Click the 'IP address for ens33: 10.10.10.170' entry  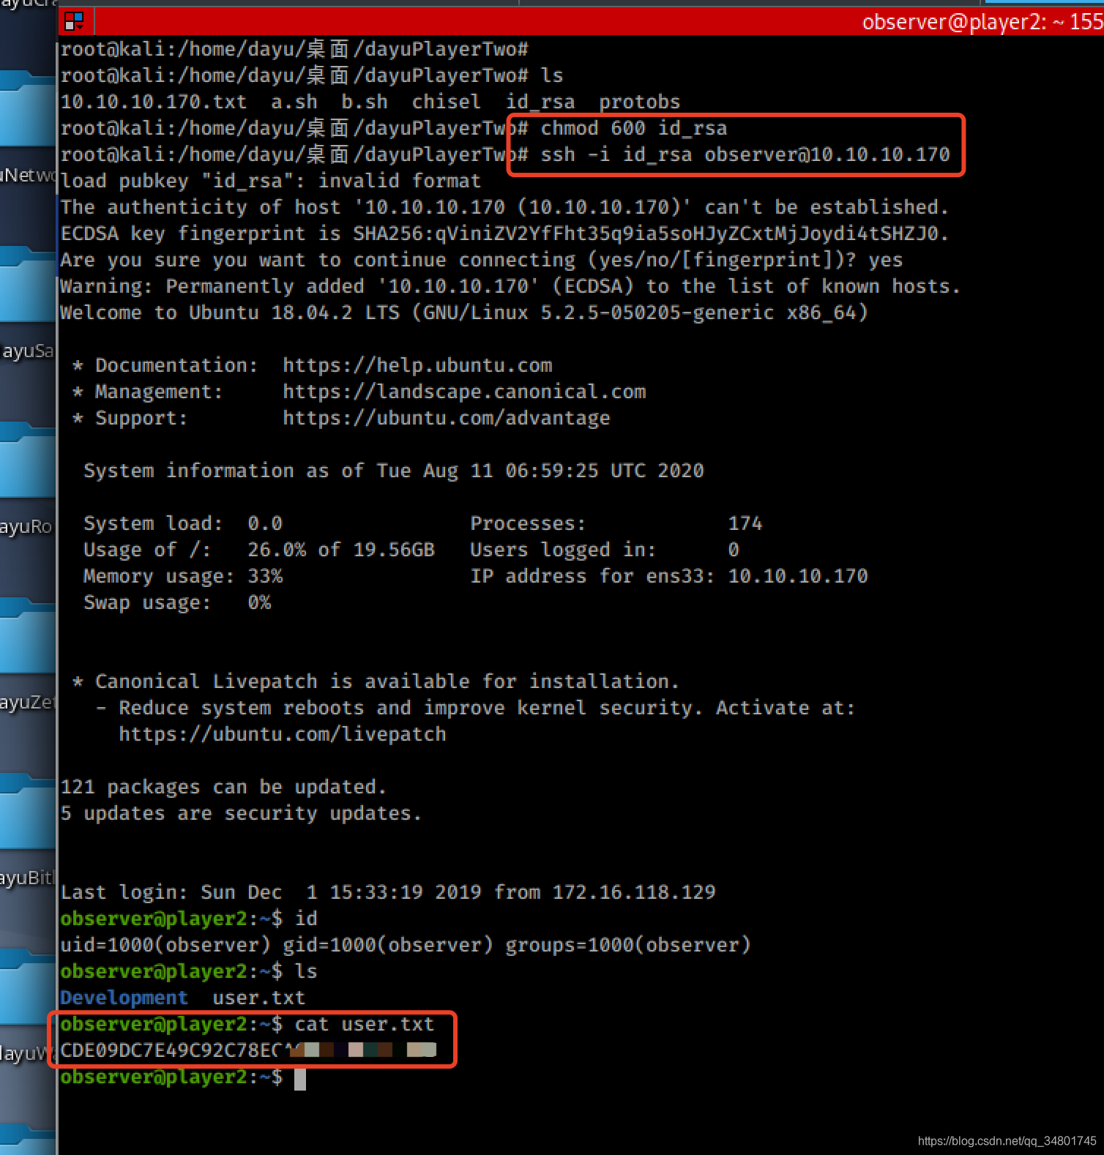669,576
